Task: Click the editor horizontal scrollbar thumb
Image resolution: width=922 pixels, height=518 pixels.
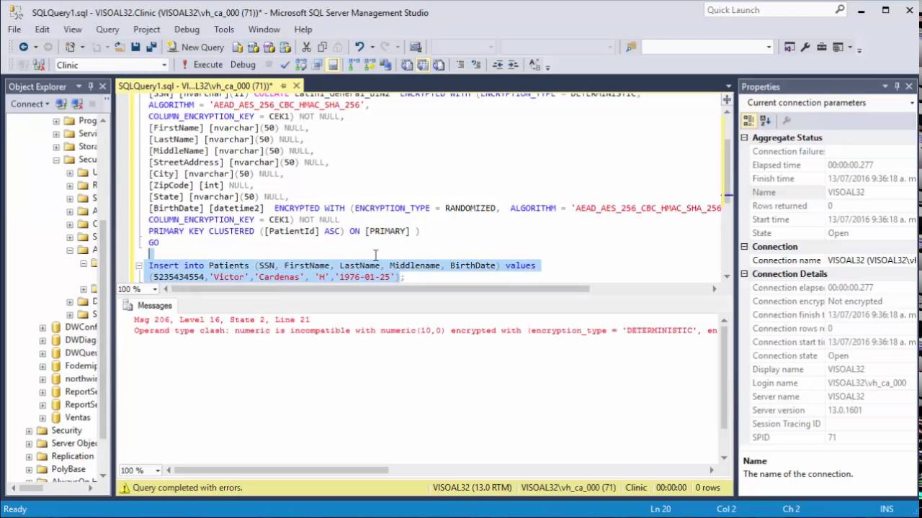Action: [380, 288]
